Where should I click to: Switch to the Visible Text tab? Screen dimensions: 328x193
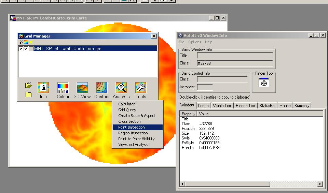point(222,106)
